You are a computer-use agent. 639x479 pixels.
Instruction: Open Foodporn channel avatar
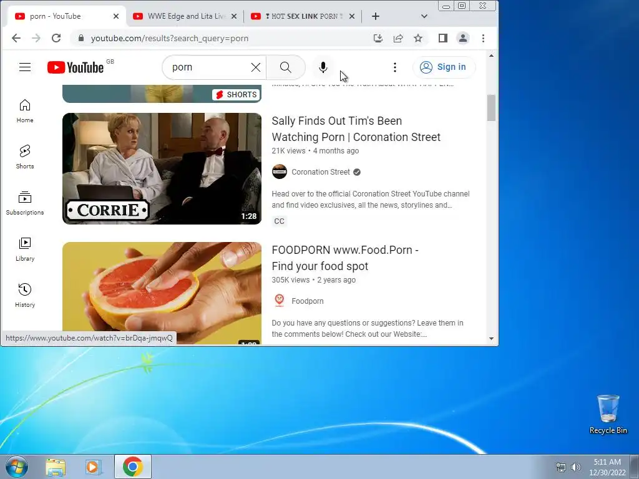click(x=280, y=301)
